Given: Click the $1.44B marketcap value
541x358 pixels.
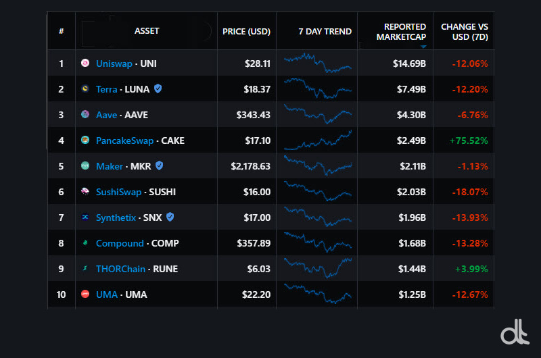Looking at the screenshot, I should click(412, 269).
